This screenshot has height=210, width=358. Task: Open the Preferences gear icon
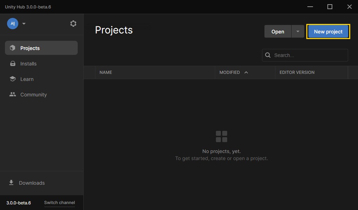coord(73,24)
